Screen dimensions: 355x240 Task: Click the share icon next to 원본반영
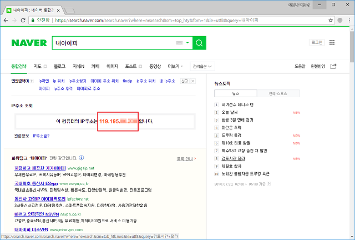click(333, 66)
